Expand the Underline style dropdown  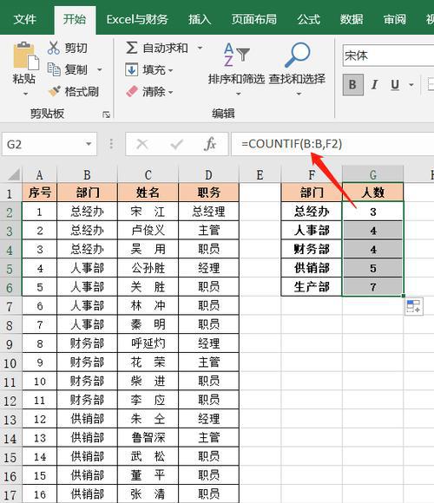411,85
